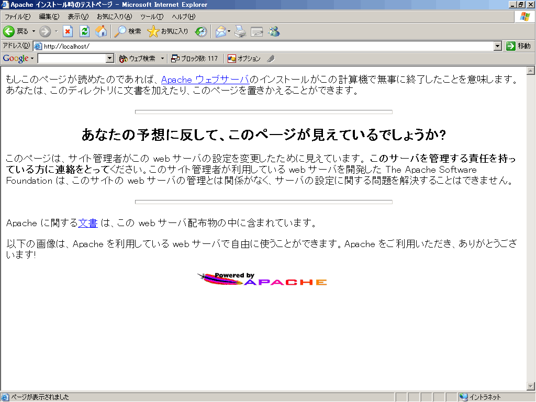
Task: Click status text ページが表示されました
Action: (x=40, y=397)
